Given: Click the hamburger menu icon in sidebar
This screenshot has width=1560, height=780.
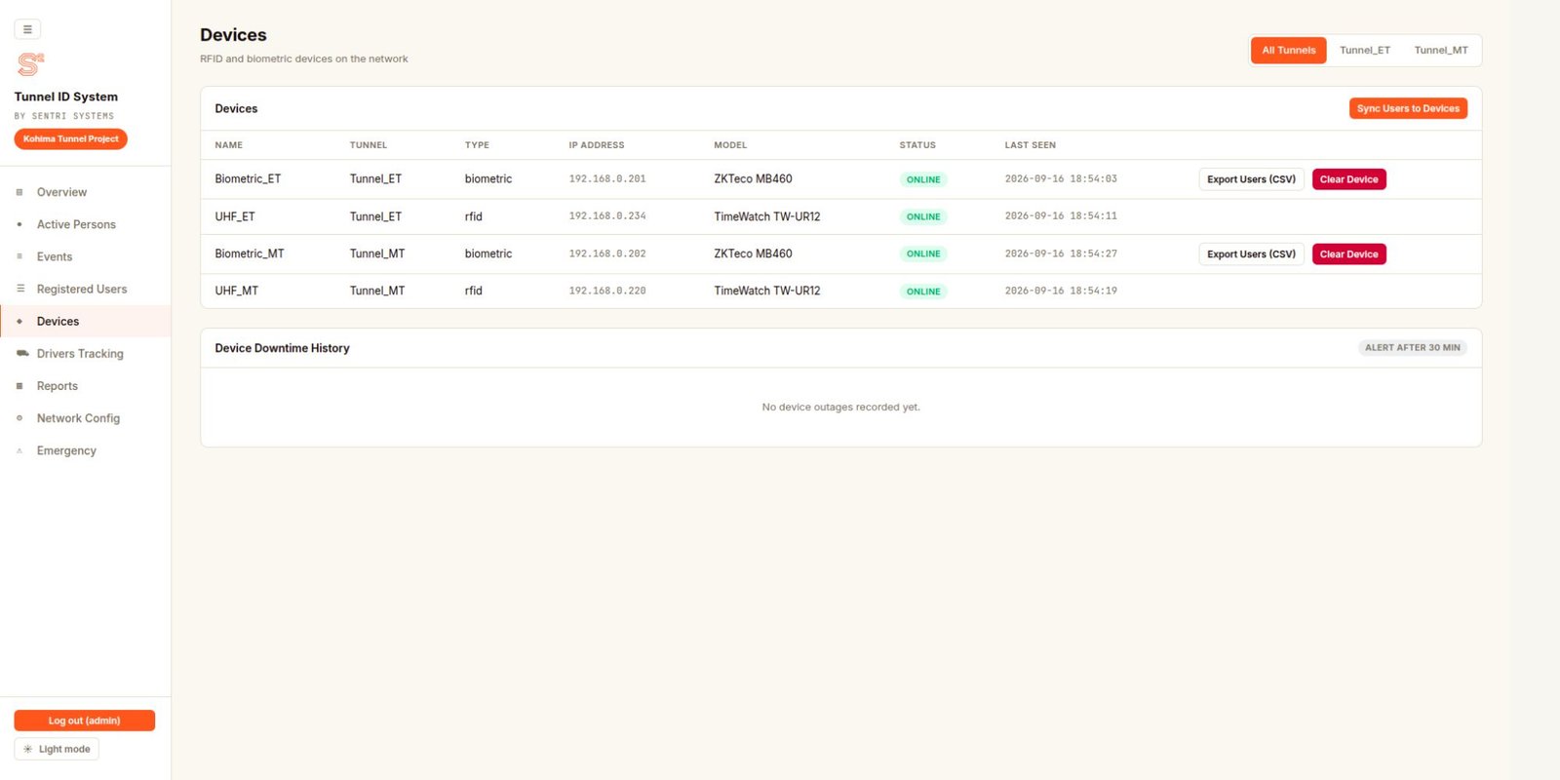Looking at the screenshot, I should click(x=27, y=29).
